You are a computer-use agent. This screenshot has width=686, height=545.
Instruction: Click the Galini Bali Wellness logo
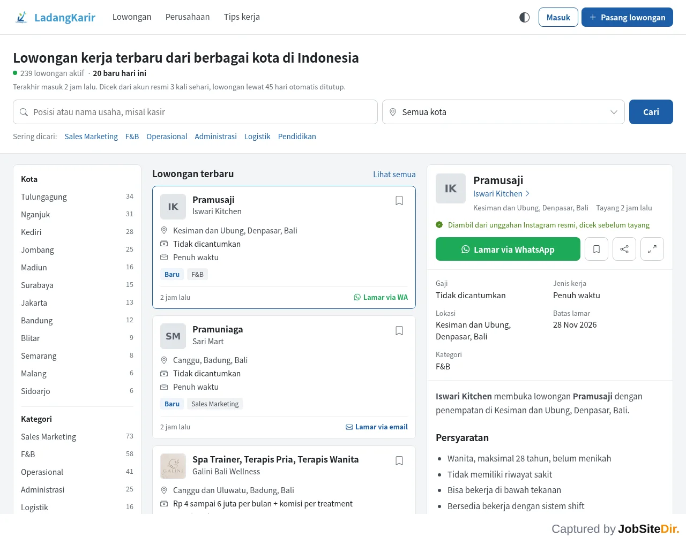coord(173,466)
